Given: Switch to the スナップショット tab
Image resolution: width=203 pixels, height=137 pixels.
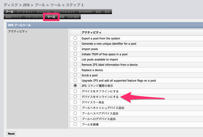Looking at the screenshot, I should click(x=64, y=12).
